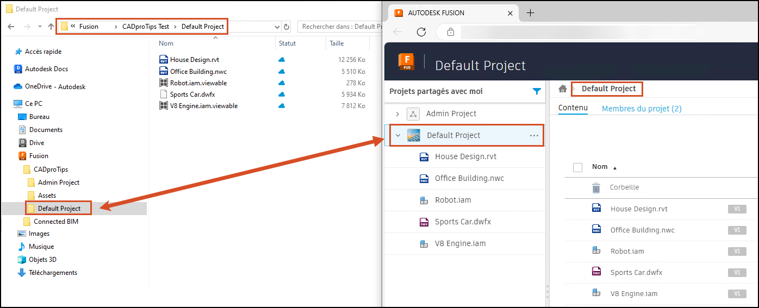The height and width of the screenshot is (308, 759).
Task: Open recent locations dropdown in File Explorer
Action: click(40, 27)
